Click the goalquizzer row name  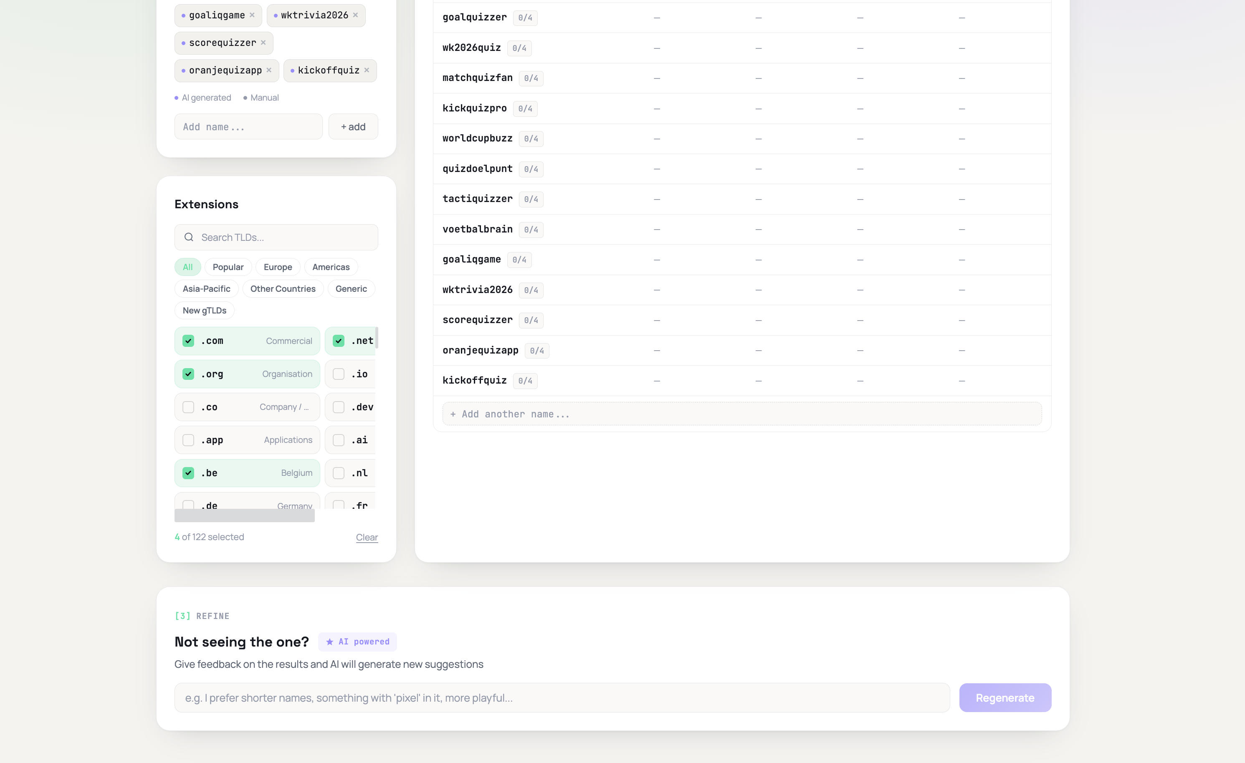pos(474,18)
